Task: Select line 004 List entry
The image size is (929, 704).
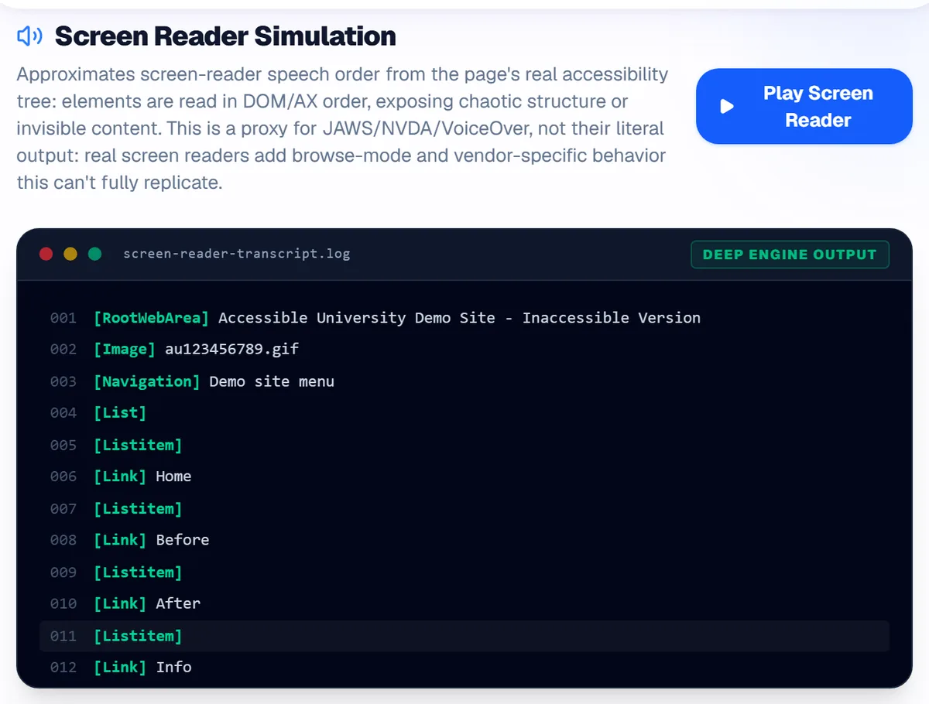Action: pyautogui.click(x=464, y=413)
